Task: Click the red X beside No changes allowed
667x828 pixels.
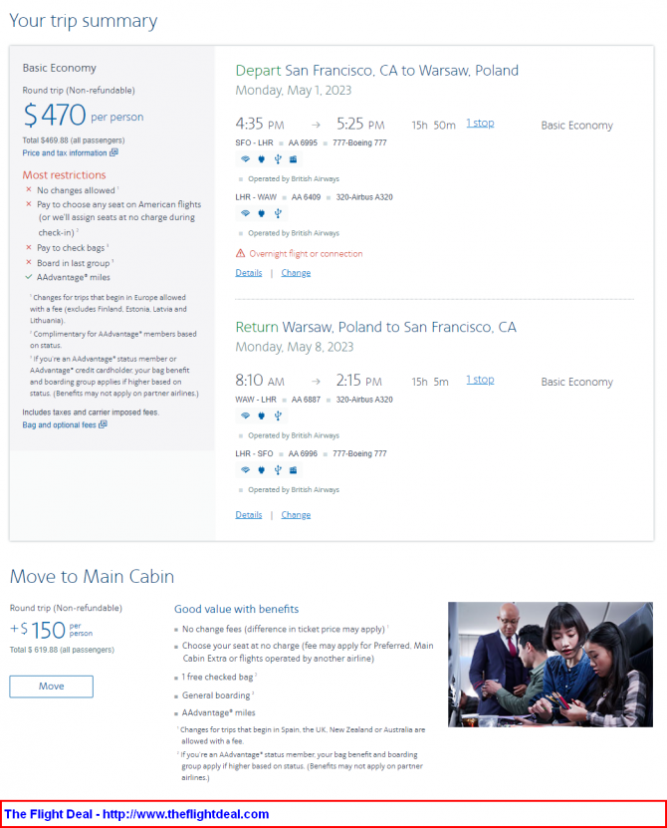Action: coord(29,189)
